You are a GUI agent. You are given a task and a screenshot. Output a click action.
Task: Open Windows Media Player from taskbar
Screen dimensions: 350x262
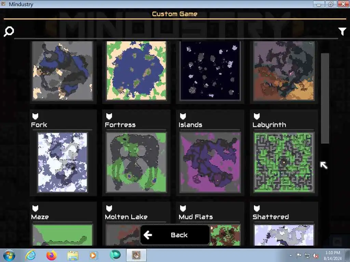click(x=93, y=255)
